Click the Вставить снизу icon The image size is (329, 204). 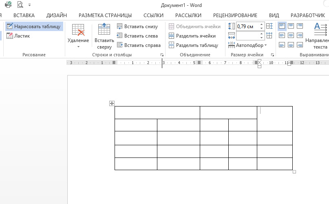119,26
